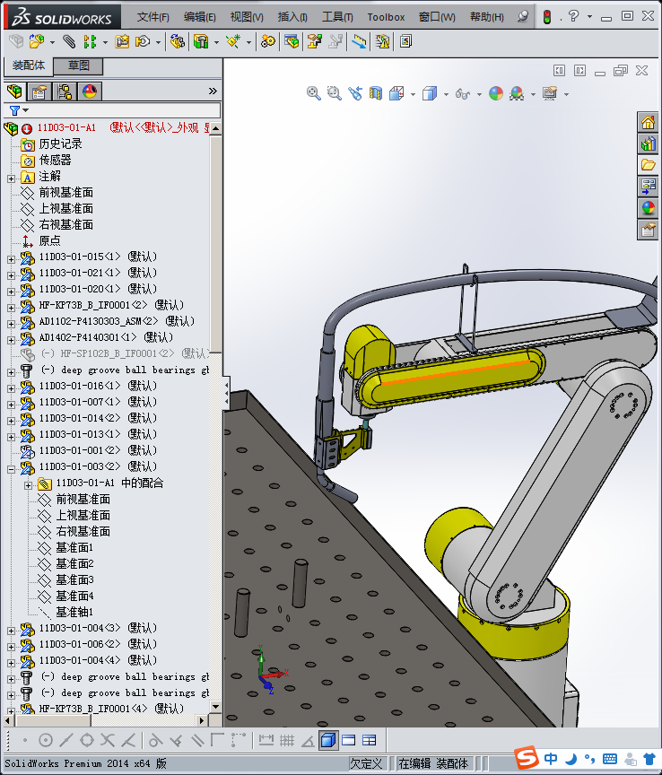This screenshot has height=775, width=662.
Task: Click the Rebuild traffic light icon
Action: [x=547, y=17]
